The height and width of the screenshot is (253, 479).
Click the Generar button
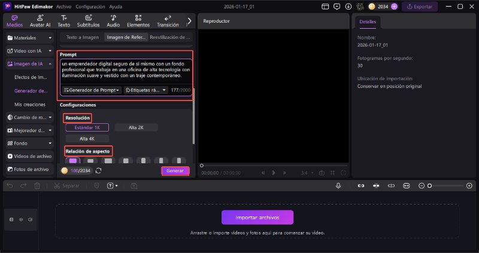point(175,170)
